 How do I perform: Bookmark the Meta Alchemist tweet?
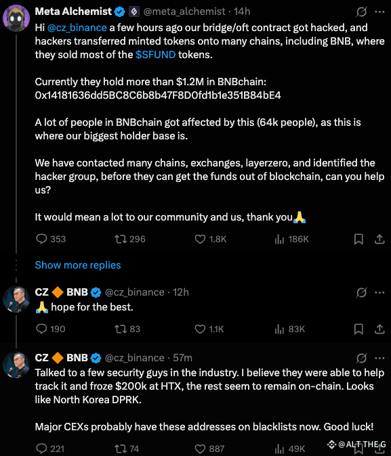point(358,239)
